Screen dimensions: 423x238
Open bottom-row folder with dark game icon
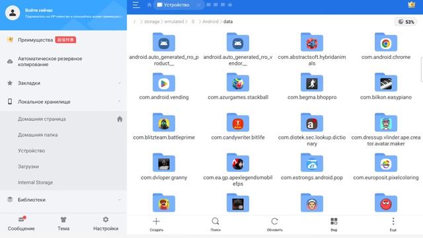click(x=238, y=203)
